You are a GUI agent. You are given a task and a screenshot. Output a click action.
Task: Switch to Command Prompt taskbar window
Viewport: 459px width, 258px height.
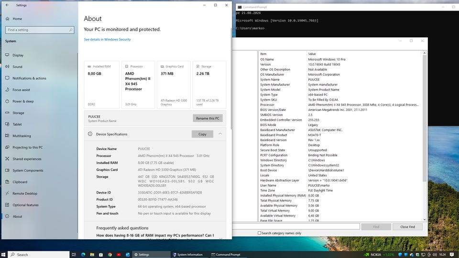[x=228, y=255]
